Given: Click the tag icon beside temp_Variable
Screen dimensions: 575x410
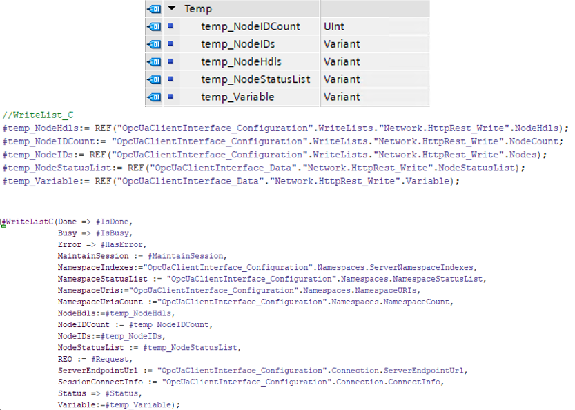Looking at the screenshot, I should (x=155, y=97).
